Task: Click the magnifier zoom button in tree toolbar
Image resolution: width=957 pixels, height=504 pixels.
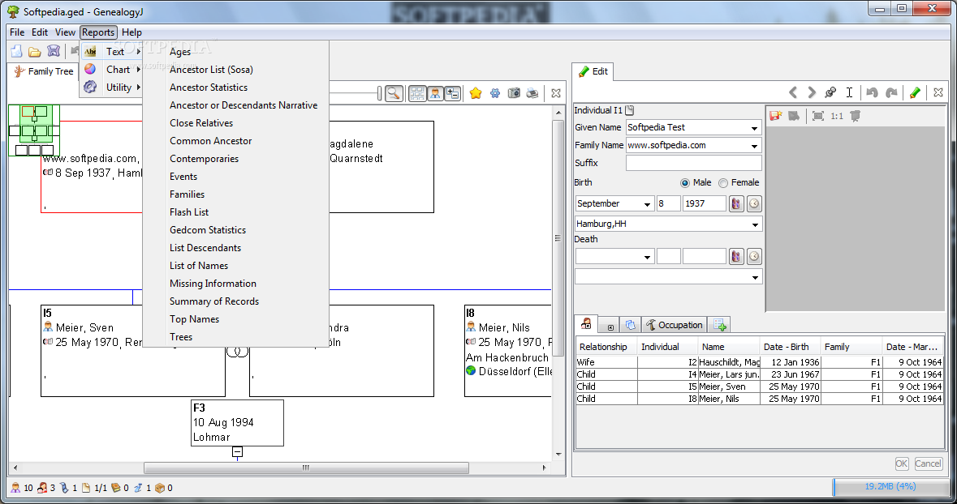Action: (394, 93)
